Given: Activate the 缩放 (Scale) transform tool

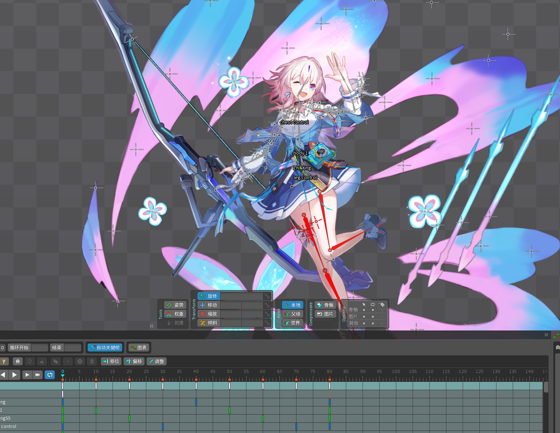Looking at the screenshot, I should (x=209, y=314).
